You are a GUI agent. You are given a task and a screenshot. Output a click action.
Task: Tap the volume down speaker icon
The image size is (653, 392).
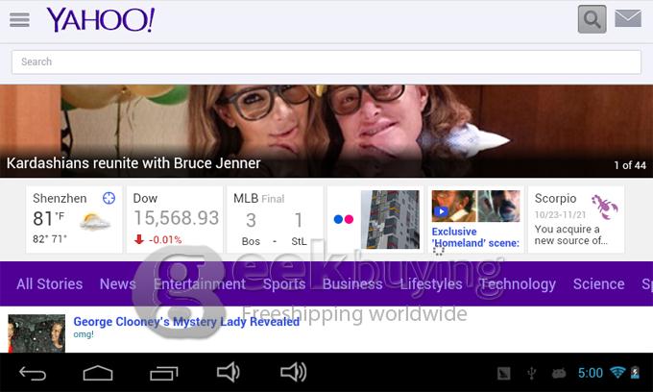228,373
